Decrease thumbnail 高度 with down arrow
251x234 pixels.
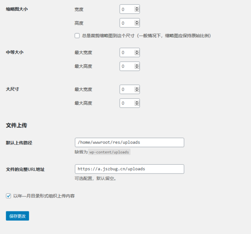point(137,24)
